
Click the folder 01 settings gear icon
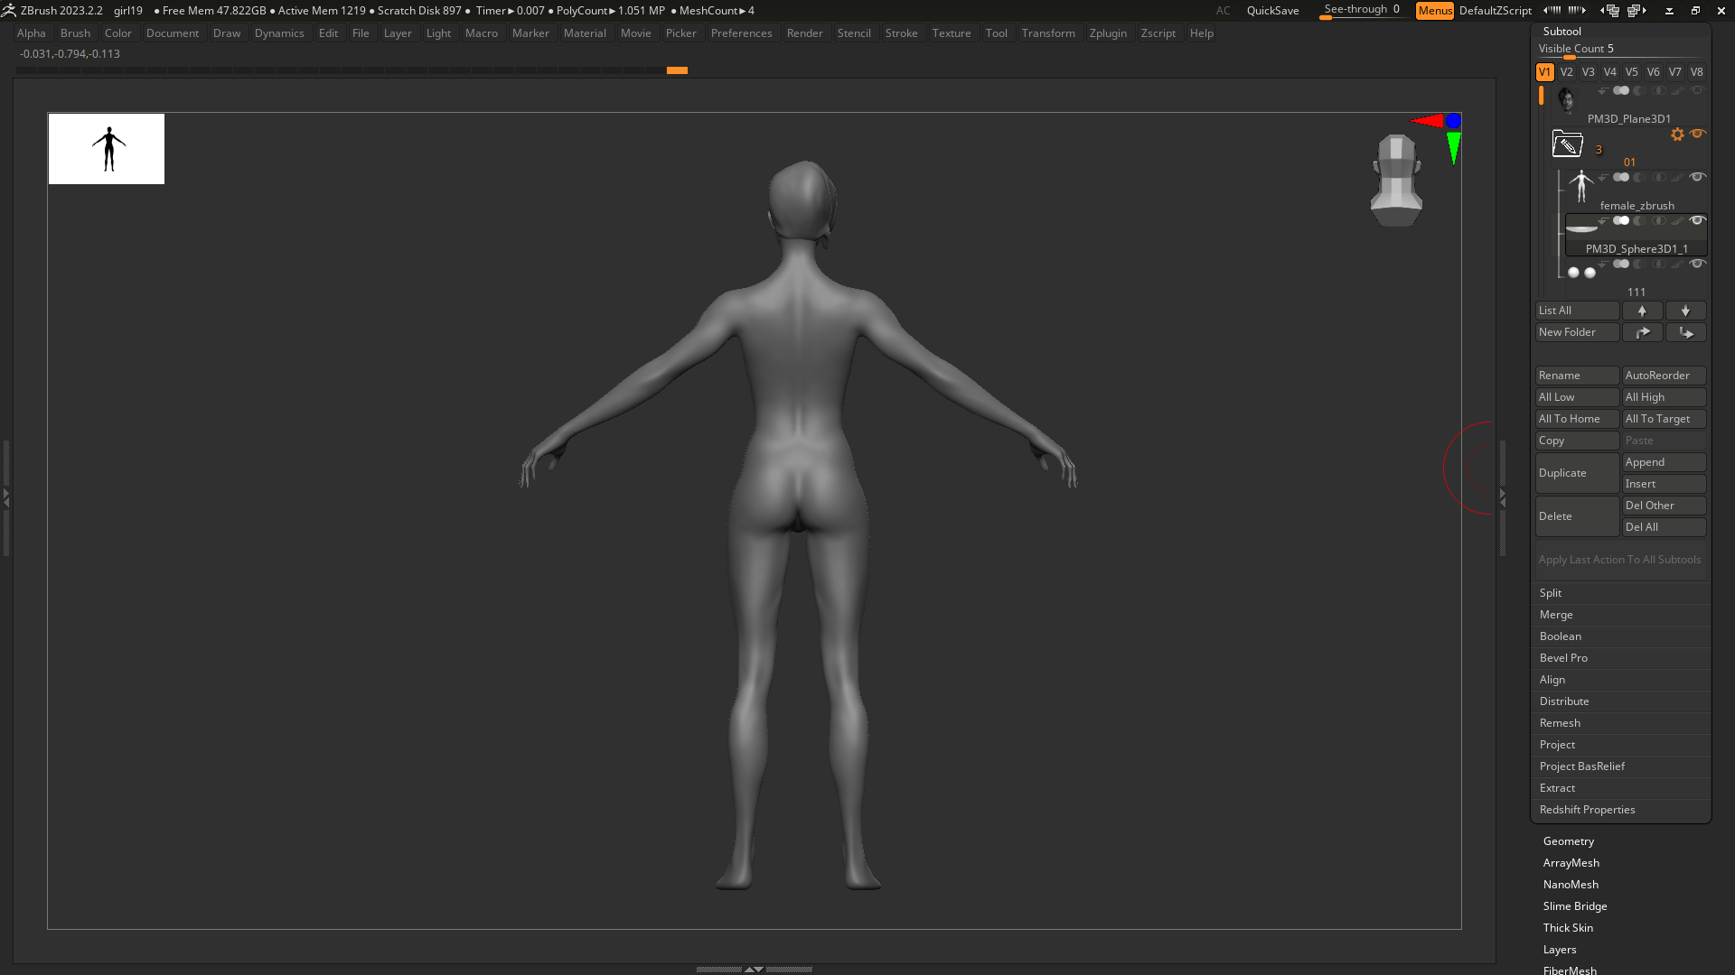click(1677, 135)
